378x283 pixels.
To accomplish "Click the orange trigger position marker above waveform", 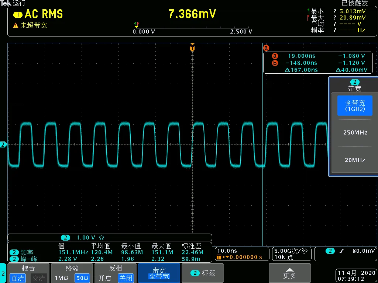I will coord(192,48).
